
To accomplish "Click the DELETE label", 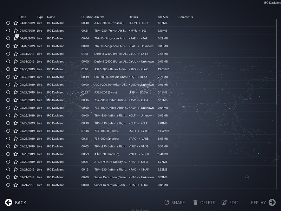I will pyautogui.click(x=207, y=203).
